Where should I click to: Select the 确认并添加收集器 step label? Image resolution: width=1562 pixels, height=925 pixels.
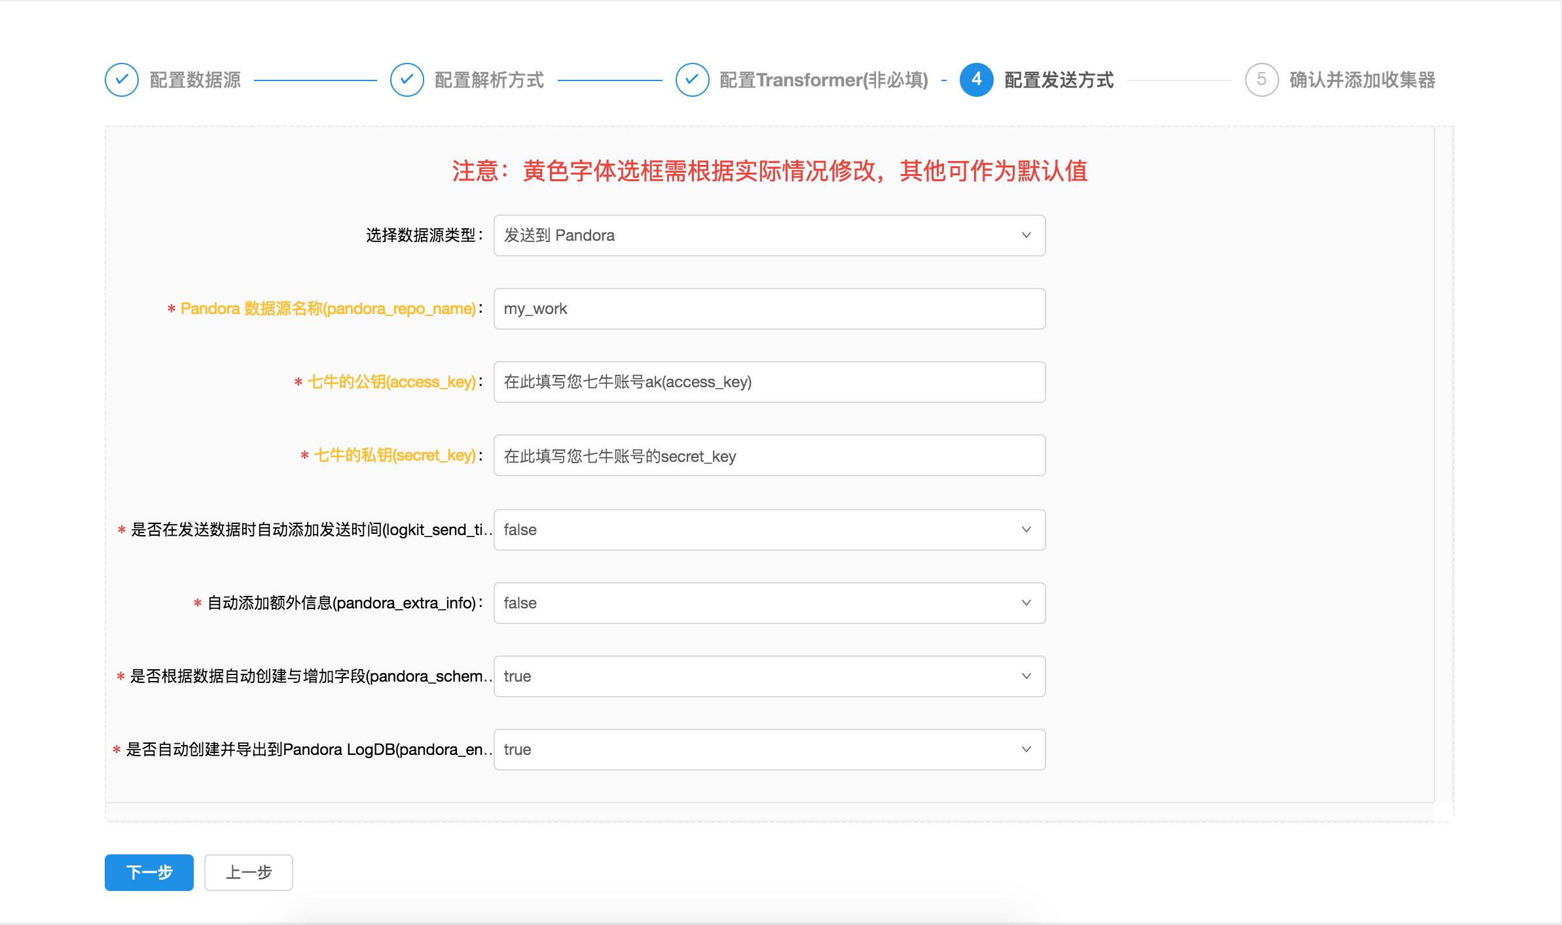[1362, 80]
